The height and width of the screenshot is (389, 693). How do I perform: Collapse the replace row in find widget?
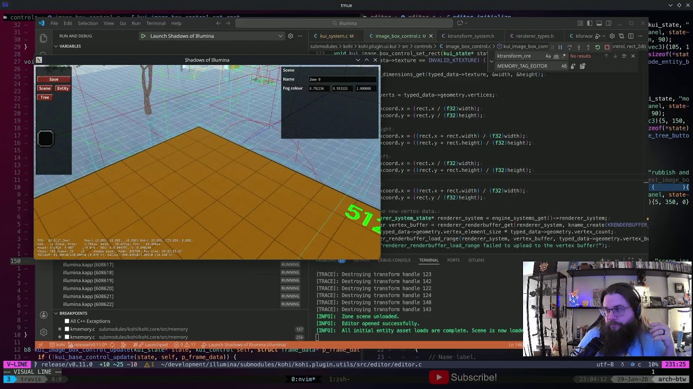pyautogui.click(x=492, y=61)
